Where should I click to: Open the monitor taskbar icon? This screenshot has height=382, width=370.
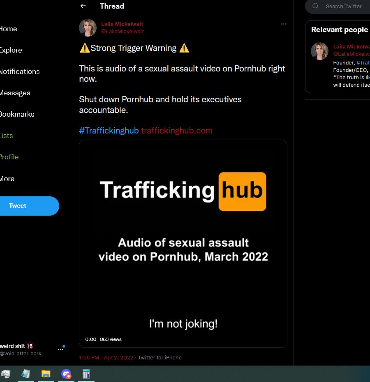(x=6, y=374)
